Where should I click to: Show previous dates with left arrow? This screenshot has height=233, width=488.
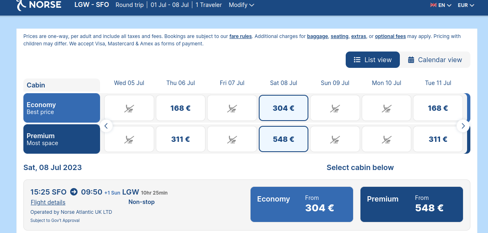coord(106,125)
